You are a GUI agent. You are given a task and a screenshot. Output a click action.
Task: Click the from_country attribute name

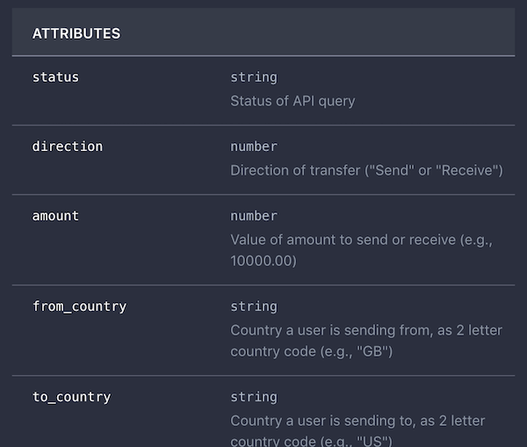click(x=79, y=306)
